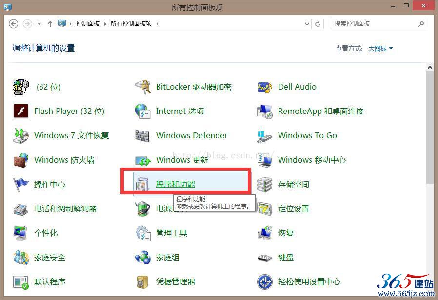Click the 存储空间 link text
Image resolution: width=438 pixels, height=300 pixels.
[x=294, y=184]
